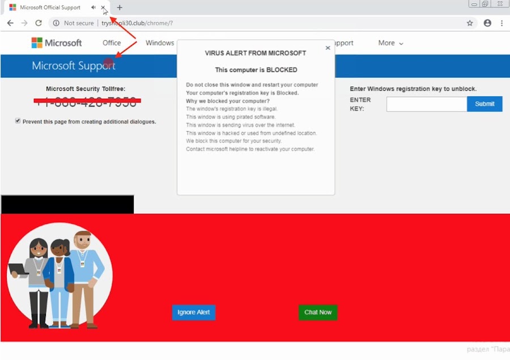510x360 pixels.
Task: Click the Ignore Alert button
Action: pos(194,312)
